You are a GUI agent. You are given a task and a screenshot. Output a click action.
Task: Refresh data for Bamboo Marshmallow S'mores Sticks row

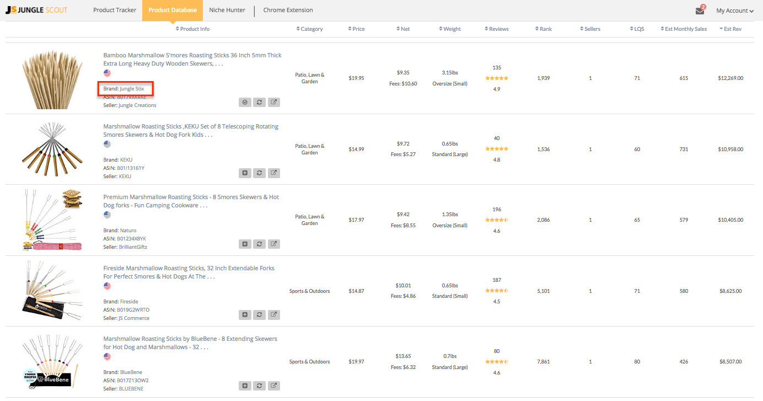pyautogui.click(x=260, y=102)
